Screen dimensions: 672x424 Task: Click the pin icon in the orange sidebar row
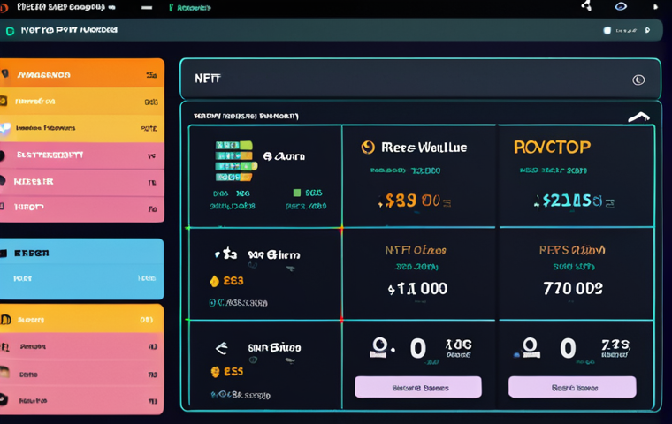pyautogui.click(x=4, y=73)
